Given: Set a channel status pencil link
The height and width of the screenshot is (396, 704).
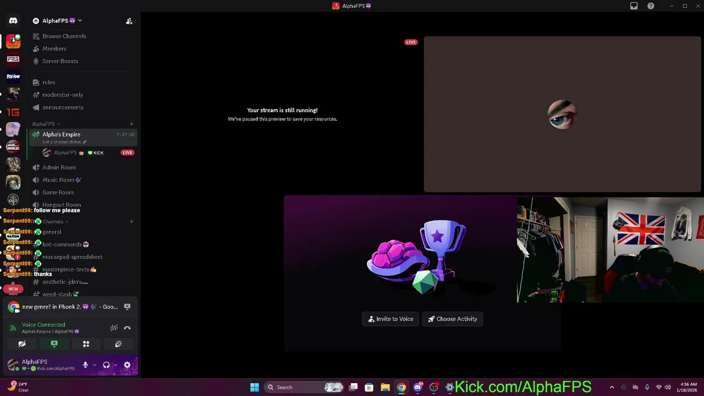Looking at the screenshot, I should [x=64, y=142].
